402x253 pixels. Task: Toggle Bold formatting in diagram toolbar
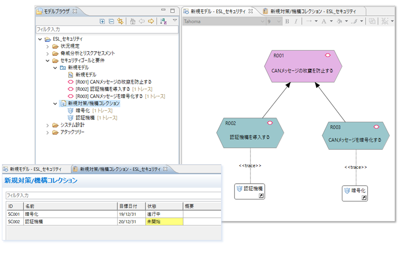click(287, 21)
